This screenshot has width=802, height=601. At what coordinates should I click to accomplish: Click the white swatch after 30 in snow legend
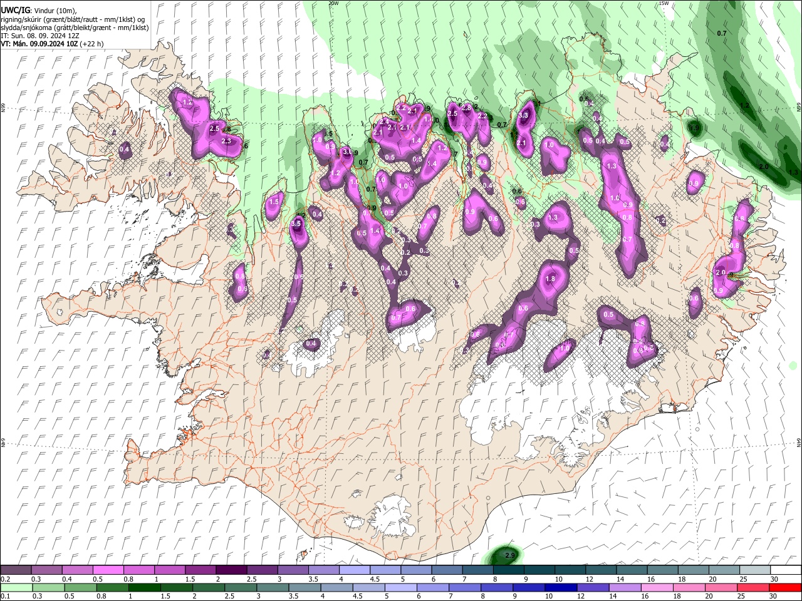(x=786, y=570)
